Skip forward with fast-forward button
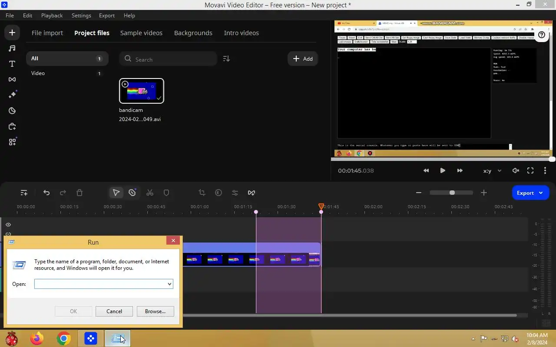The height and width of the screenshot is (347, 556). tap(460, 170)
